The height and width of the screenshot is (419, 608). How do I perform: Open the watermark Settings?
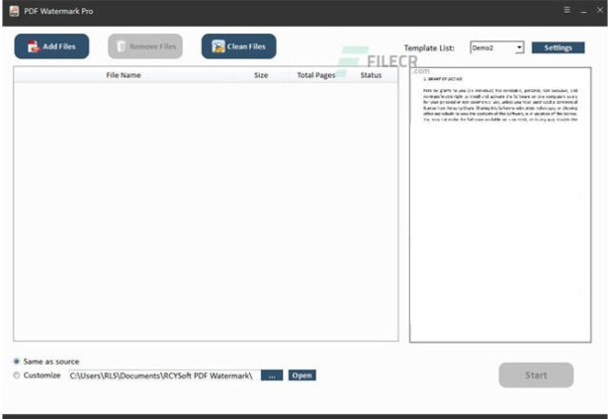click(x=558, y=47)
